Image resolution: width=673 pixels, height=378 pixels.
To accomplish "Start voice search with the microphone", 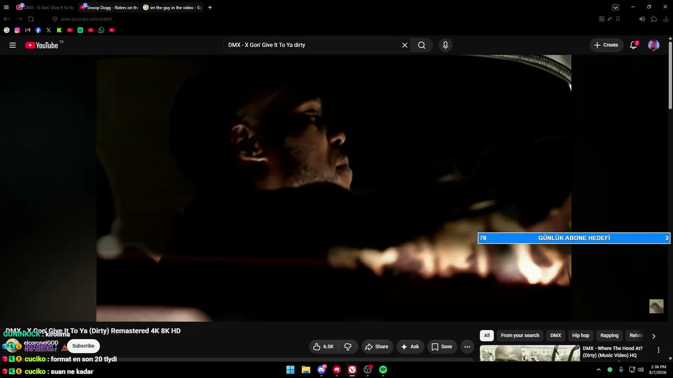I will [445, 45].
